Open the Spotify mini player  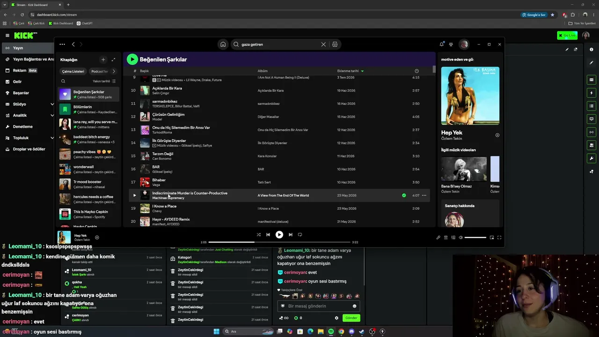pos(491,237)
